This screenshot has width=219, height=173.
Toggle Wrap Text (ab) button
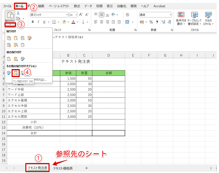127,15
